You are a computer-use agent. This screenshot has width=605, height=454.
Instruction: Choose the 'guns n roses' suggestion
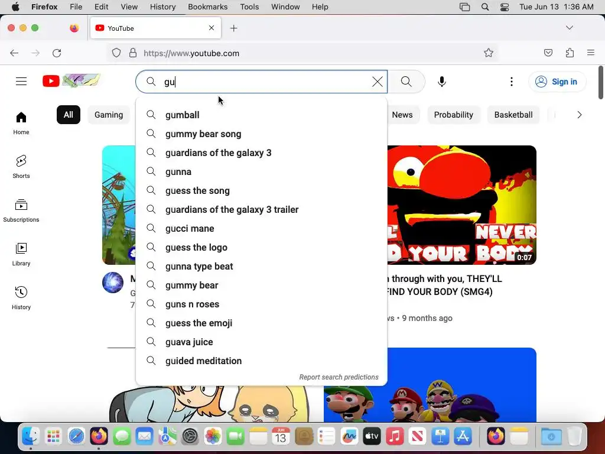[262, 304]
